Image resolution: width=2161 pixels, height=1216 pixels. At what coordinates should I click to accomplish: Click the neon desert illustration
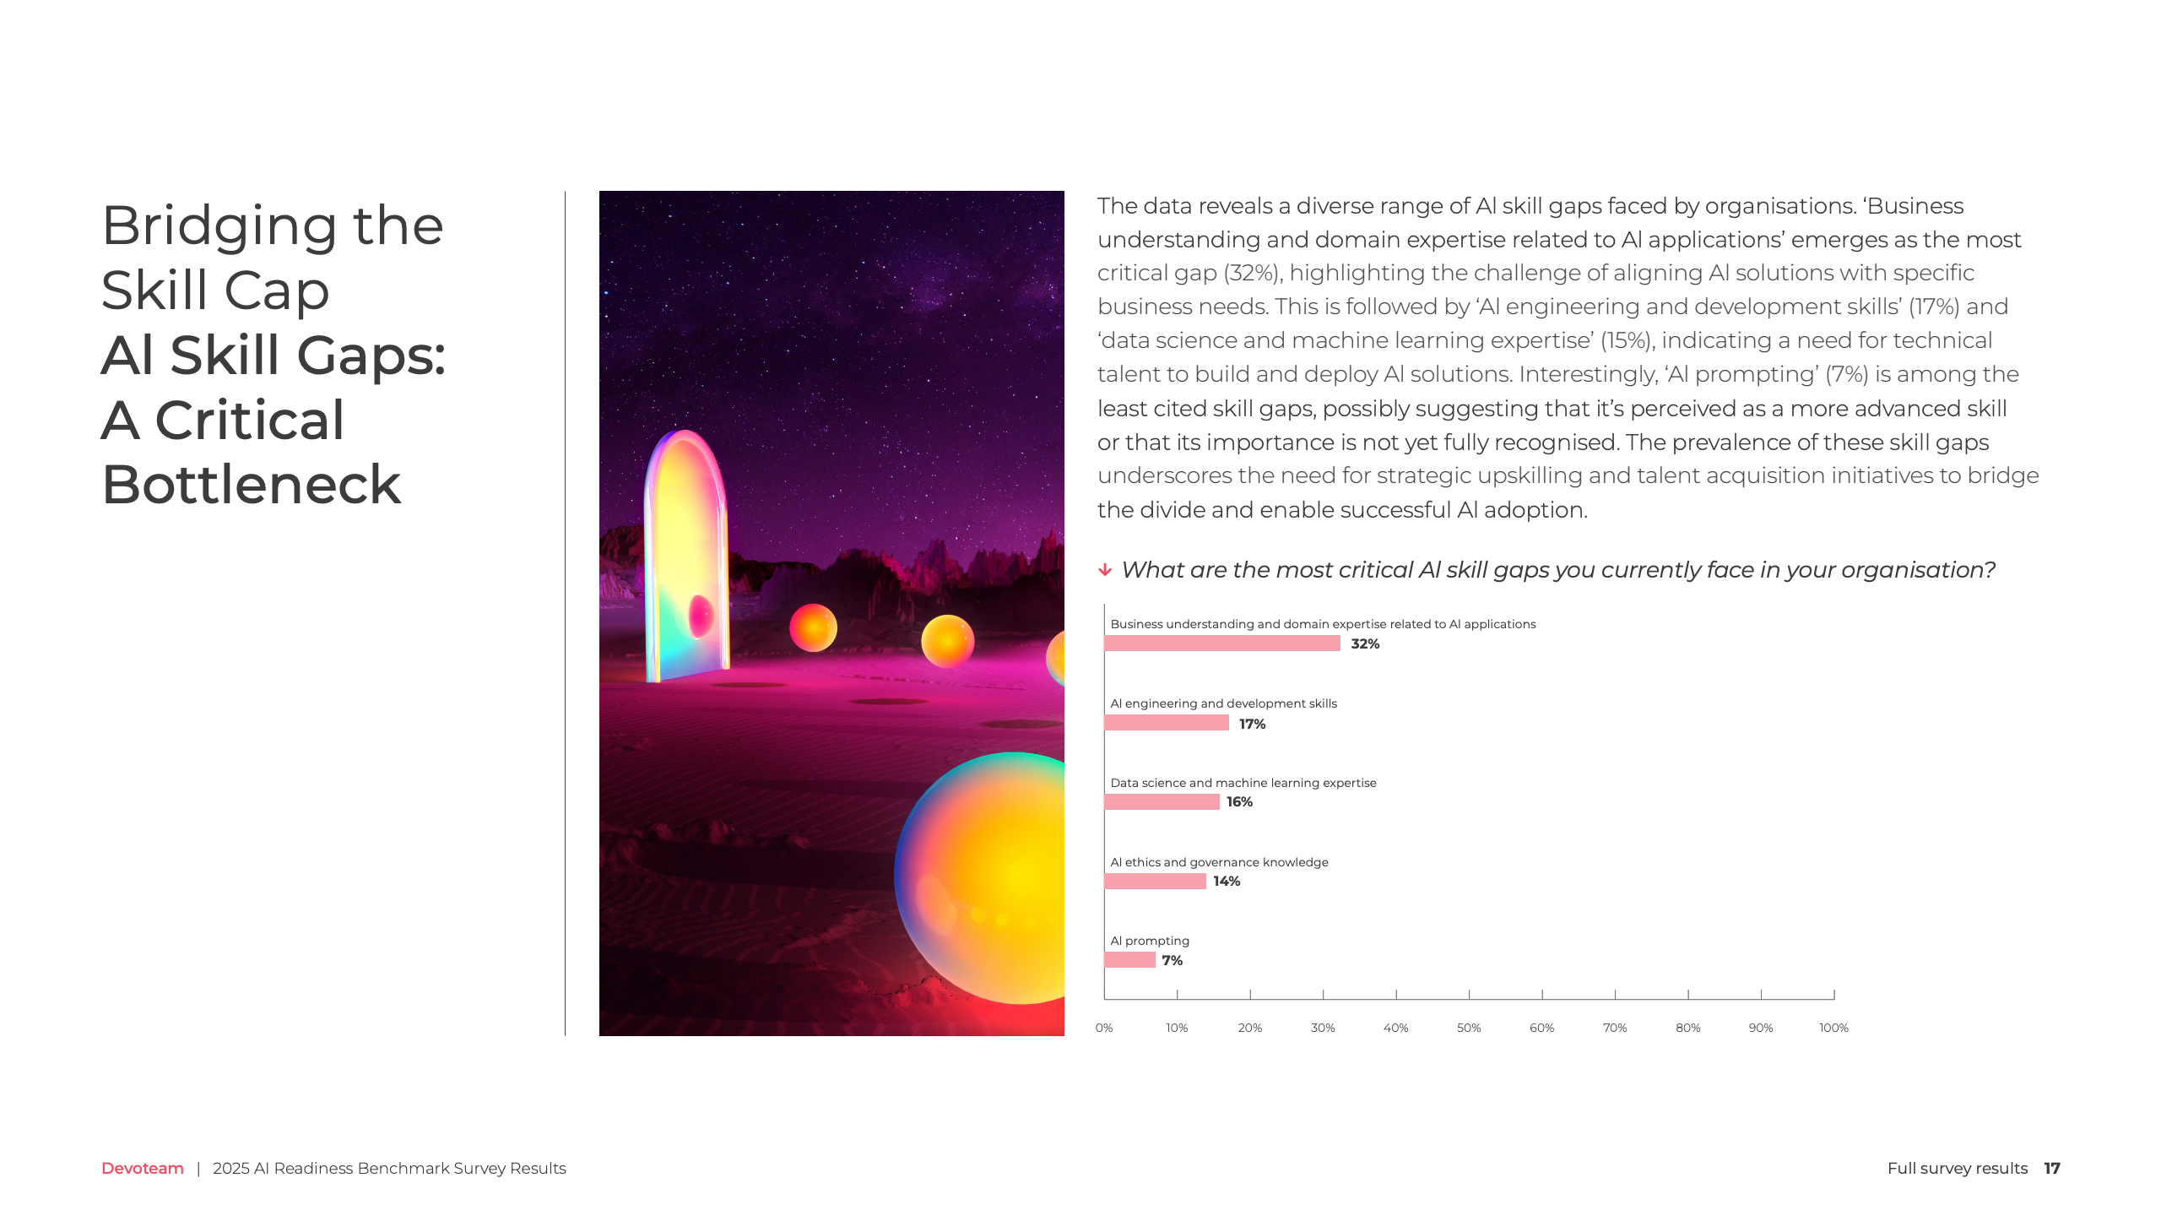(x=831, y=613)
